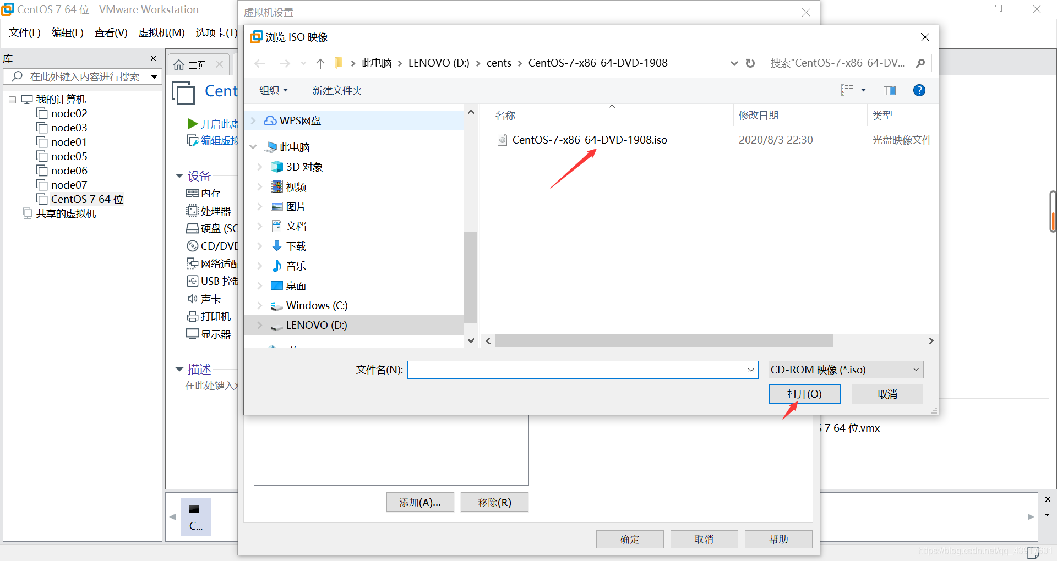Image resolution: width=1057 pixels, height=561 pixels.
Task: Open the 选项卡(T) menu in VMware
Action: 216,33
